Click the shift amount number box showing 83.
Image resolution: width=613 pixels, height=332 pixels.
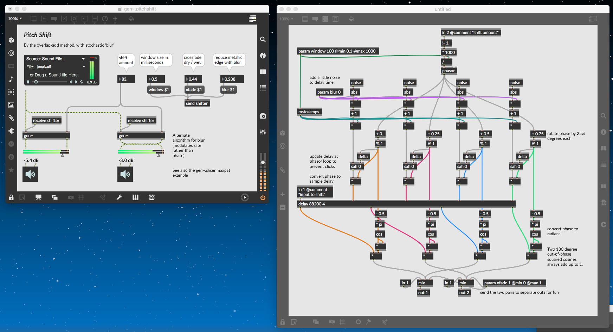tap(126, 79)
